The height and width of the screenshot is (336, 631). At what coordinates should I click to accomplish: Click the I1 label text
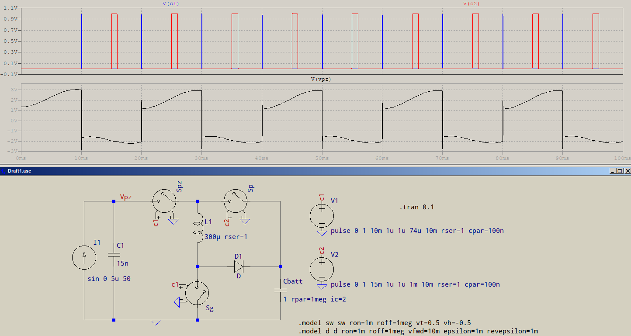pos(97,242)
